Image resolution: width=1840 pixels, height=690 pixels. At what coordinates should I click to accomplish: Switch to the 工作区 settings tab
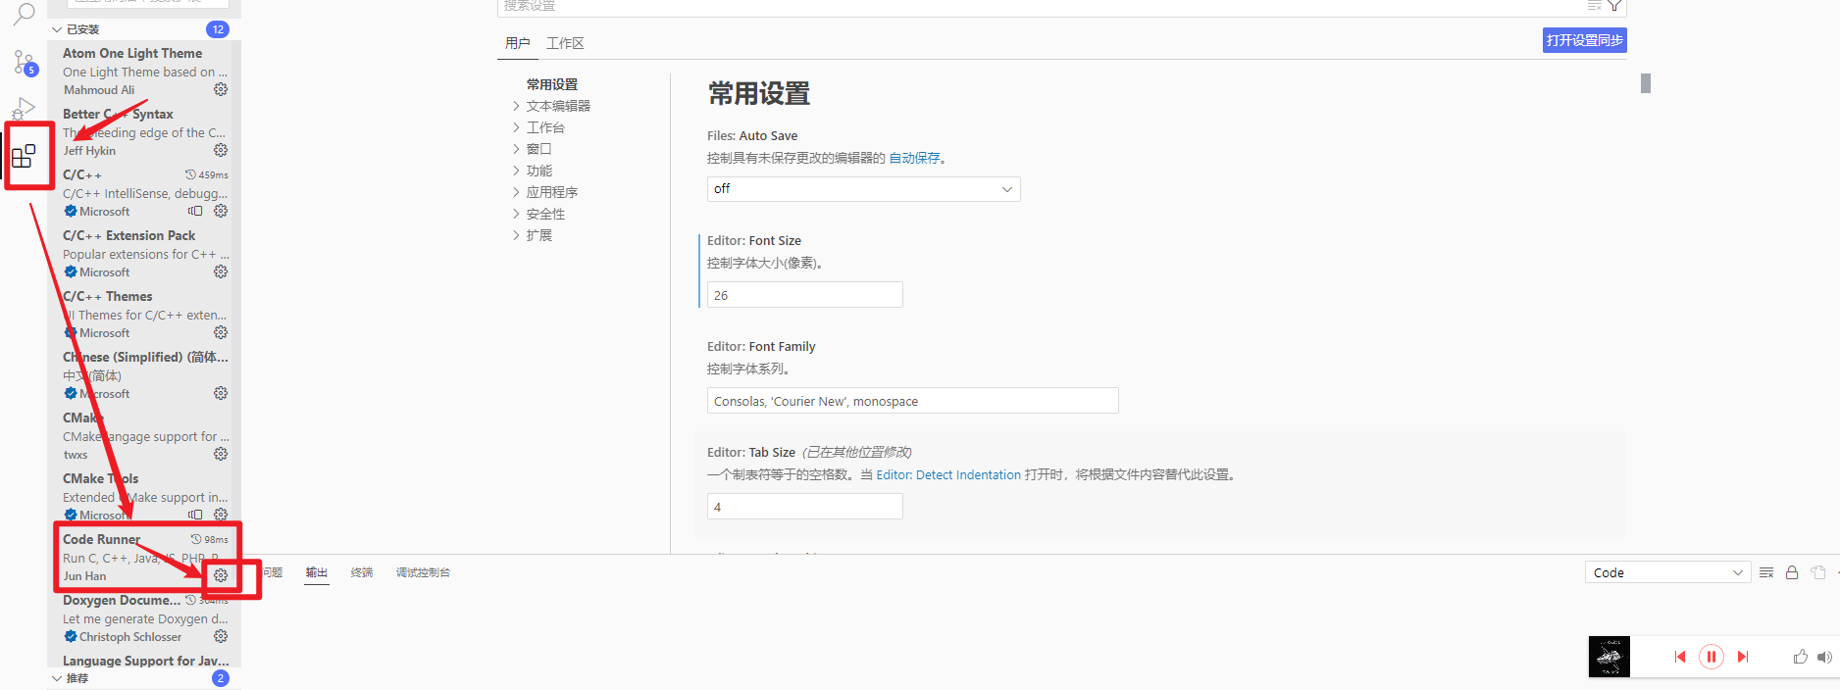[x=565, y=43]
